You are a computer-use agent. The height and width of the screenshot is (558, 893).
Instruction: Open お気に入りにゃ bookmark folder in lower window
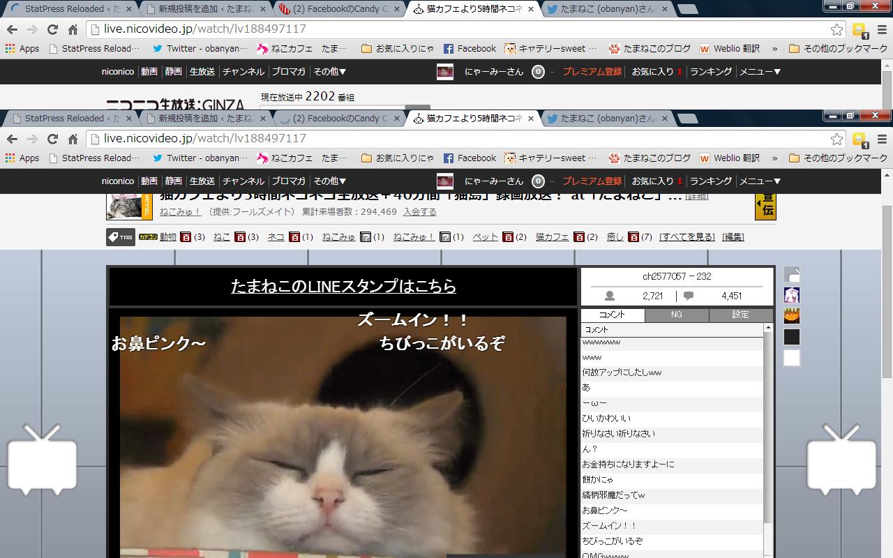pos(398,158)
